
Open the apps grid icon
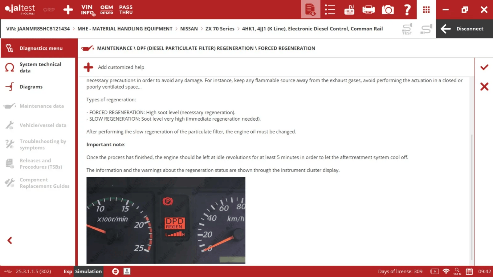point(426,10)
